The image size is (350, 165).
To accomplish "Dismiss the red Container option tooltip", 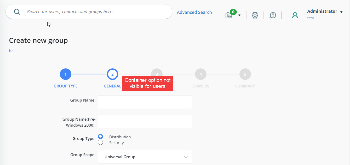I will point(147,83).
